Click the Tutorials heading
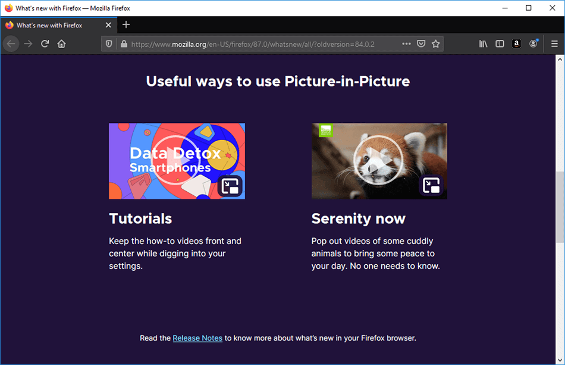Viewport: 565px width, 365px height. [x=140, y=218]
